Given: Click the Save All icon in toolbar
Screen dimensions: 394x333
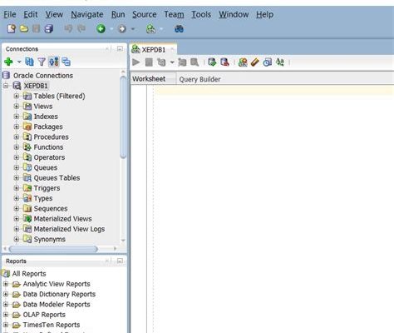Looking at the screenshot, I should click(x=49, y=29).
